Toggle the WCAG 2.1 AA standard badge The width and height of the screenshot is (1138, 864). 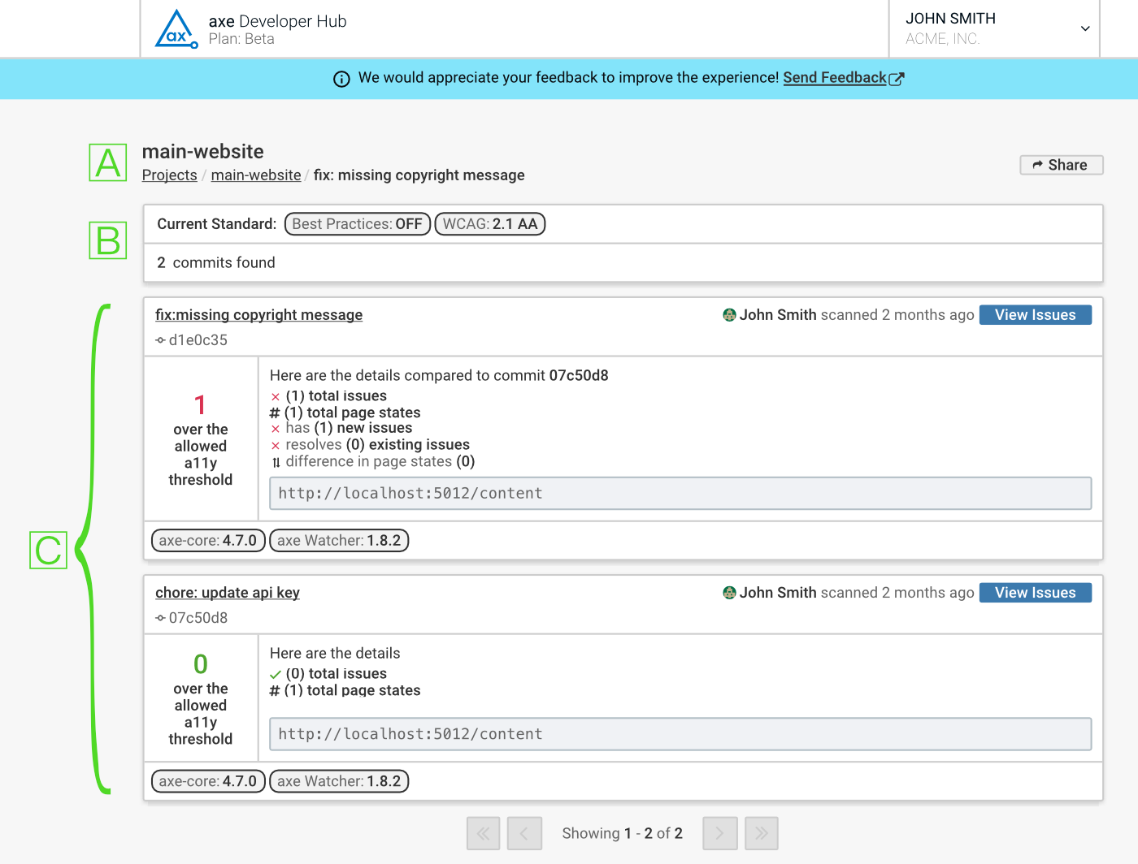[489, 224]
